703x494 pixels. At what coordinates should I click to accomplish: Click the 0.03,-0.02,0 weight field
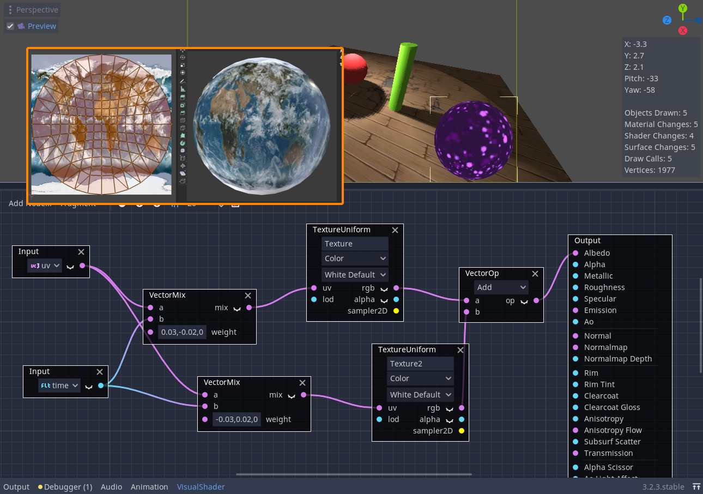182,332
